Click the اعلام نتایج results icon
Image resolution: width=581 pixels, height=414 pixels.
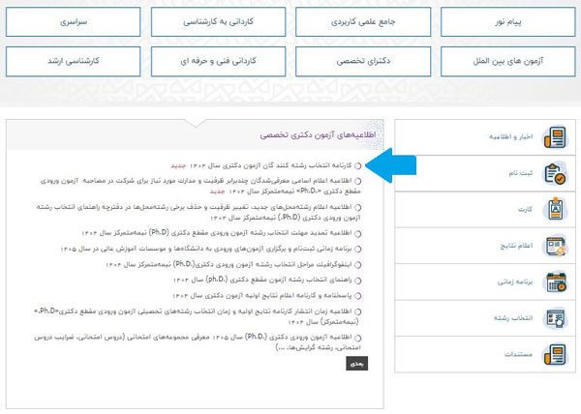[555, 246]
